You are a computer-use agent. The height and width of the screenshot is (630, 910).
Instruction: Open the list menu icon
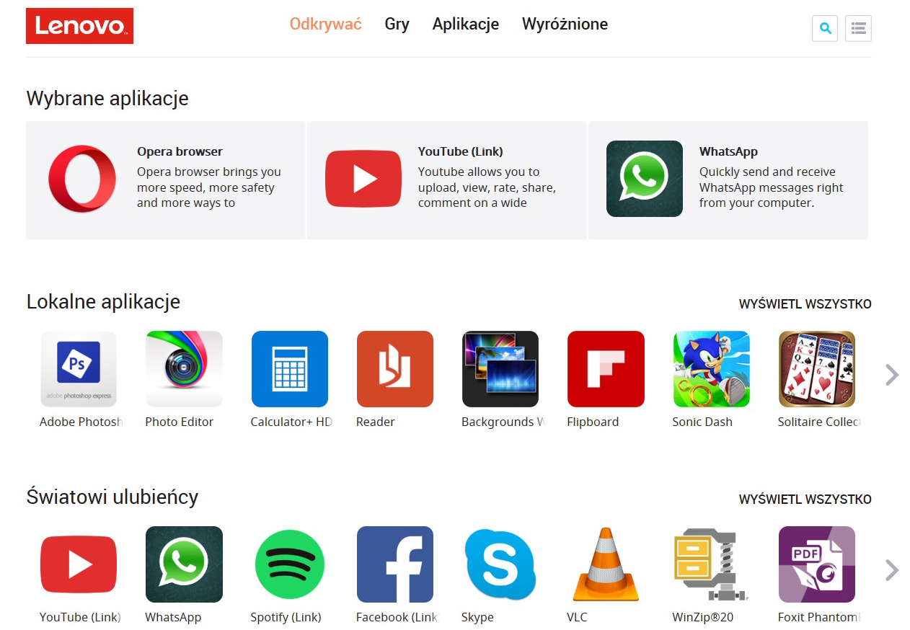click(x=858, y=29)
